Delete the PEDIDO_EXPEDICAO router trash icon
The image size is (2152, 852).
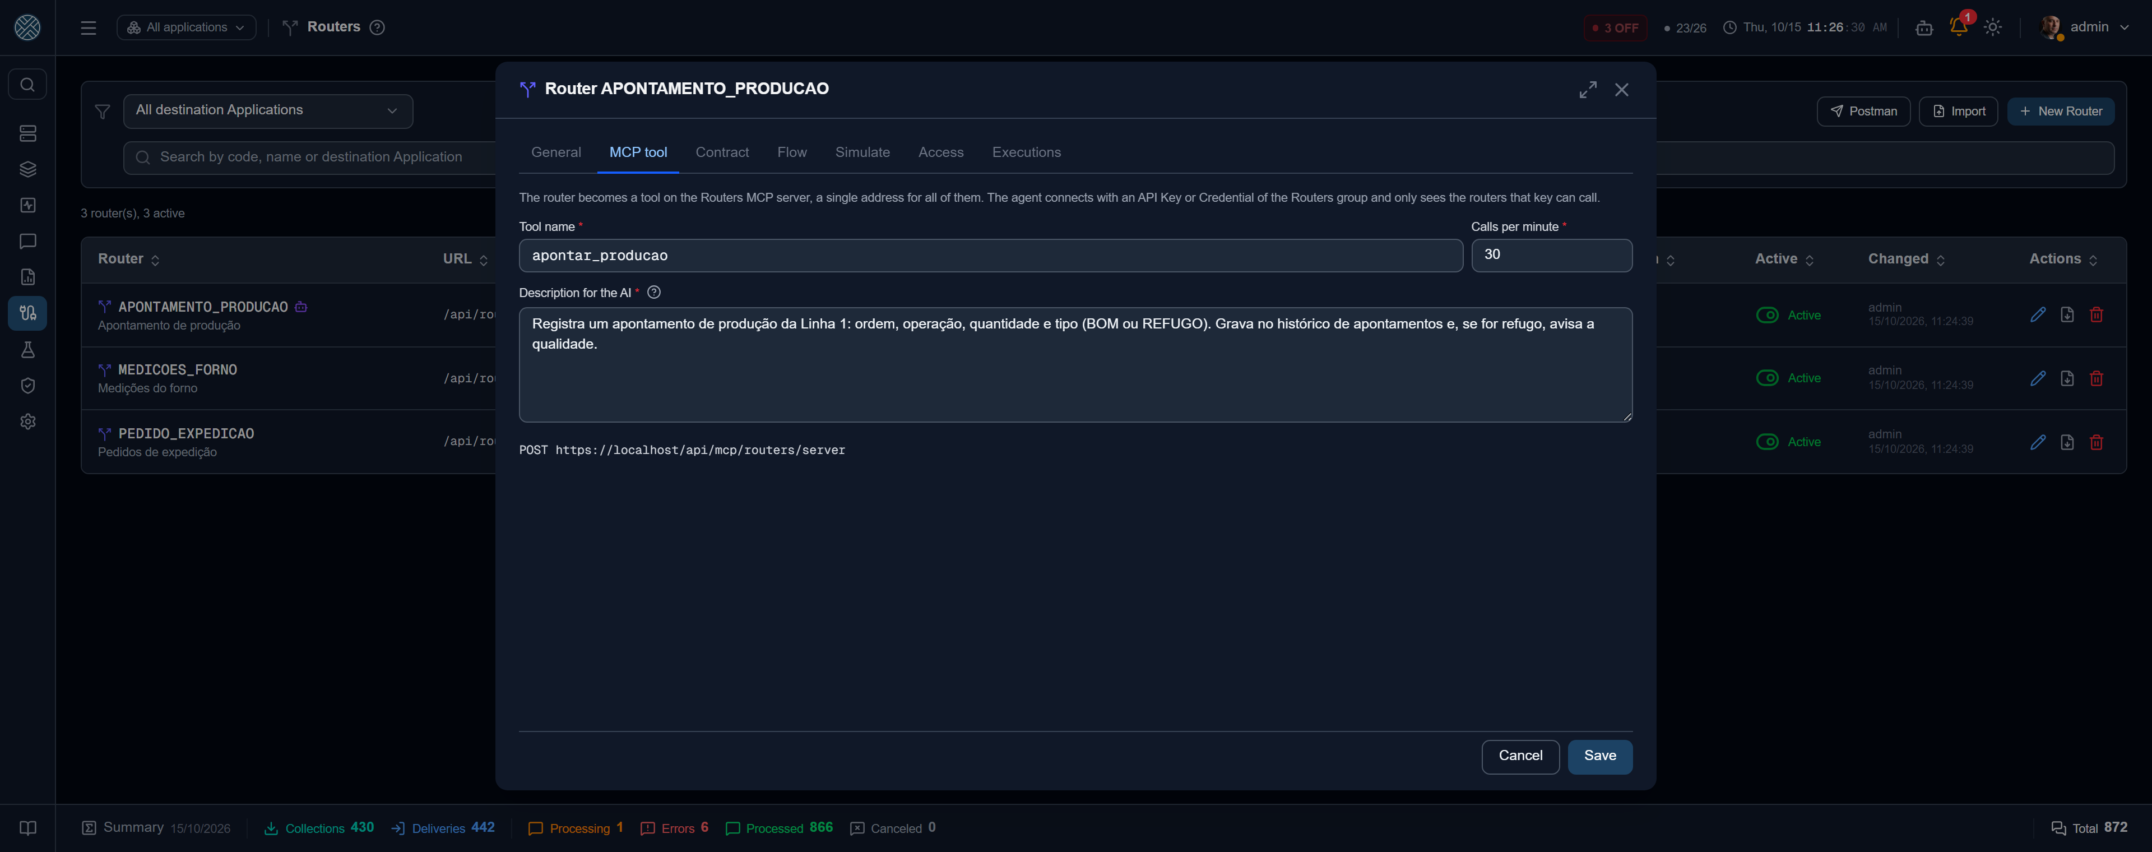point(2097,443)
